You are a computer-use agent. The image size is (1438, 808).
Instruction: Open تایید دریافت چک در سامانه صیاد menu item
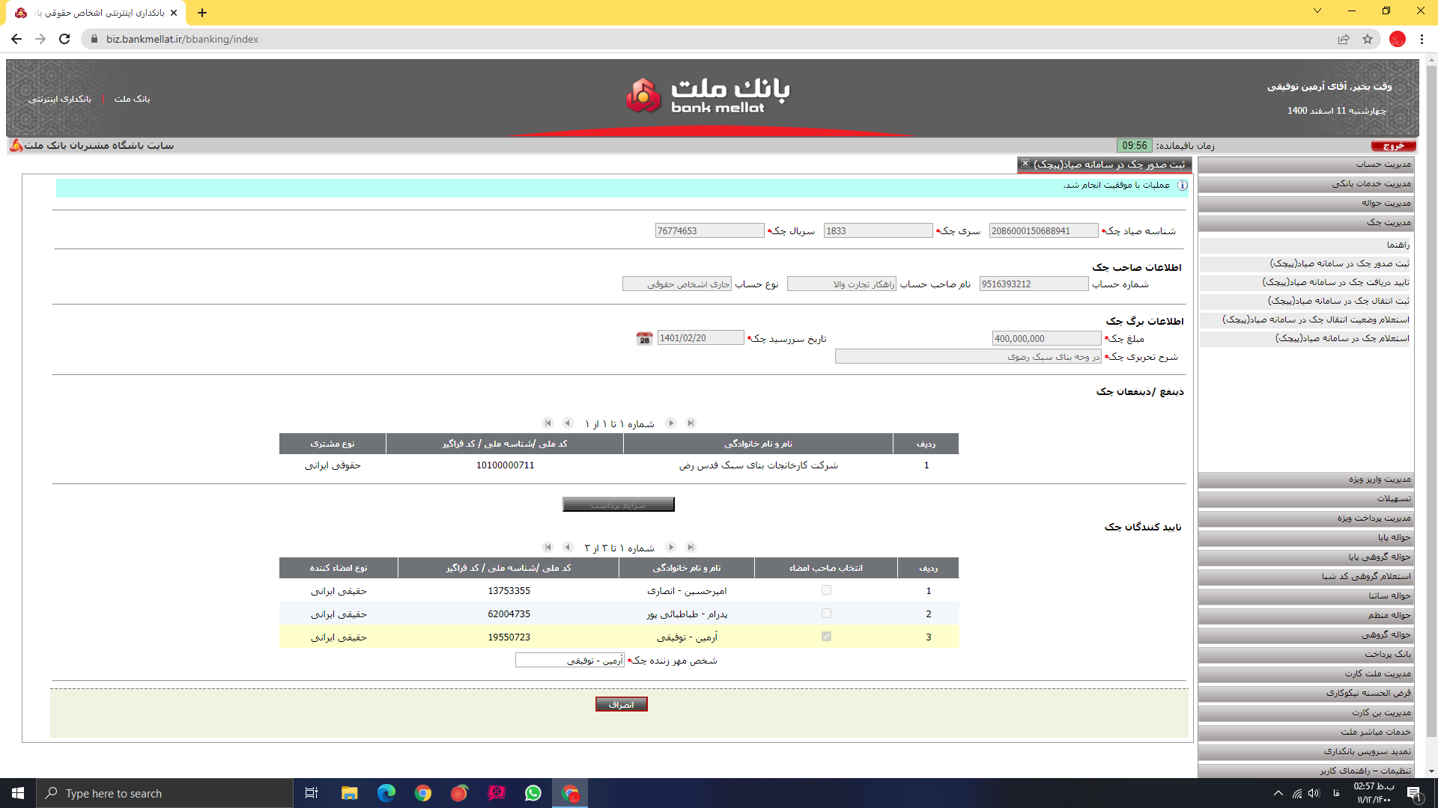click(x=1335, y=283)
